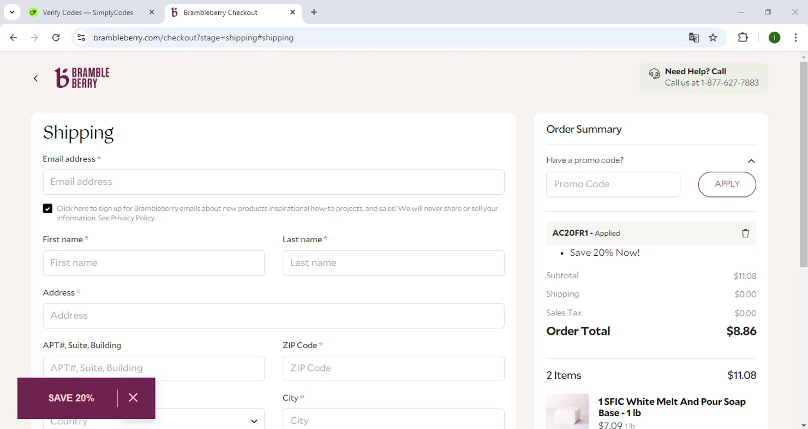Click the ZIP Code field

(x=393, y=368)
